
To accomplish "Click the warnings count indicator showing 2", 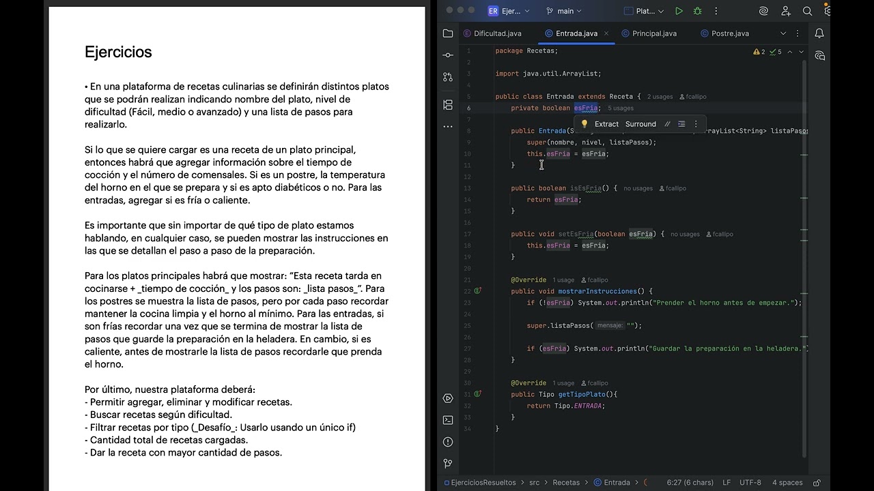I will [x=759, y=52].
